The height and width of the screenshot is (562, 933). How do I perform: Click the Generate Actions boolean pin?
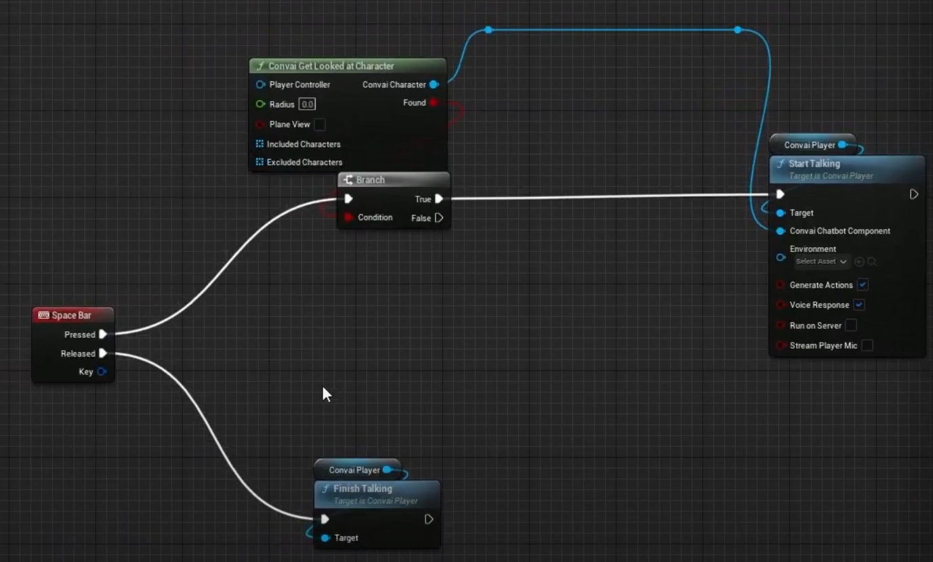tap(781, 285)
